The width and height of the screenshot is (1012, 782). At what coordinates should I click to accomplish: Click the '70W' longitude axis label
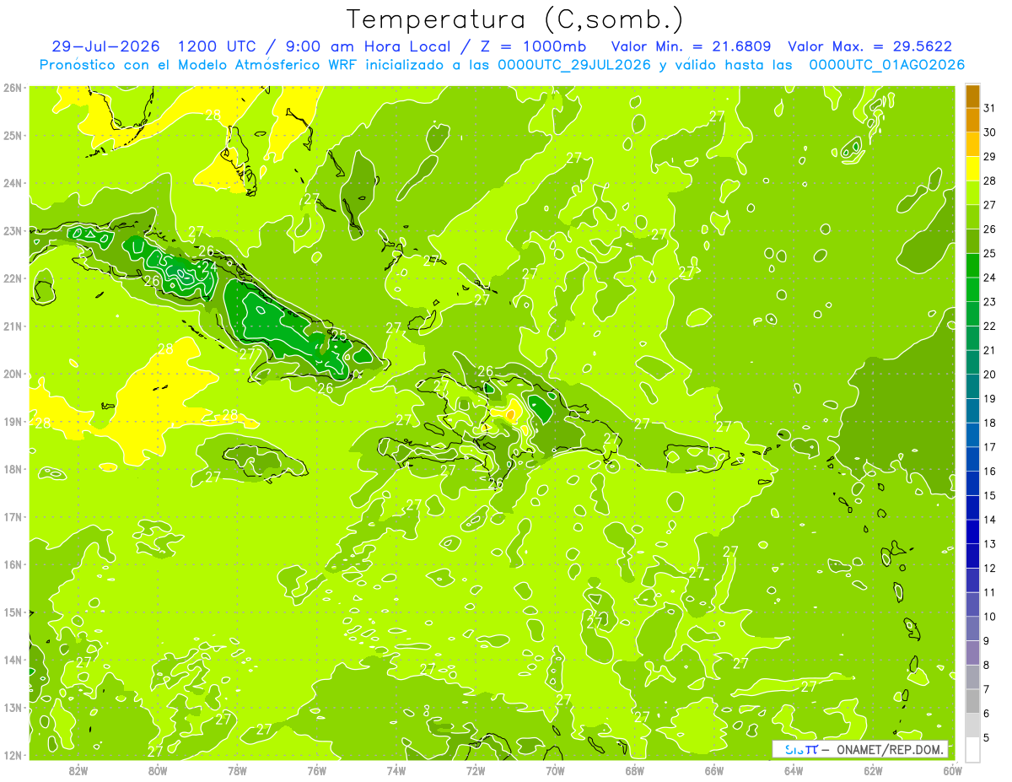pyautogui.click(x=555, y=770)
